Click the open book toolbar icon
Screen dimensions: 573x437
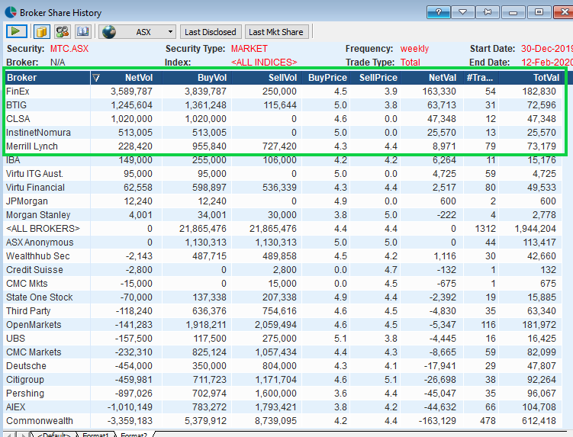click(x=83, y=31)
